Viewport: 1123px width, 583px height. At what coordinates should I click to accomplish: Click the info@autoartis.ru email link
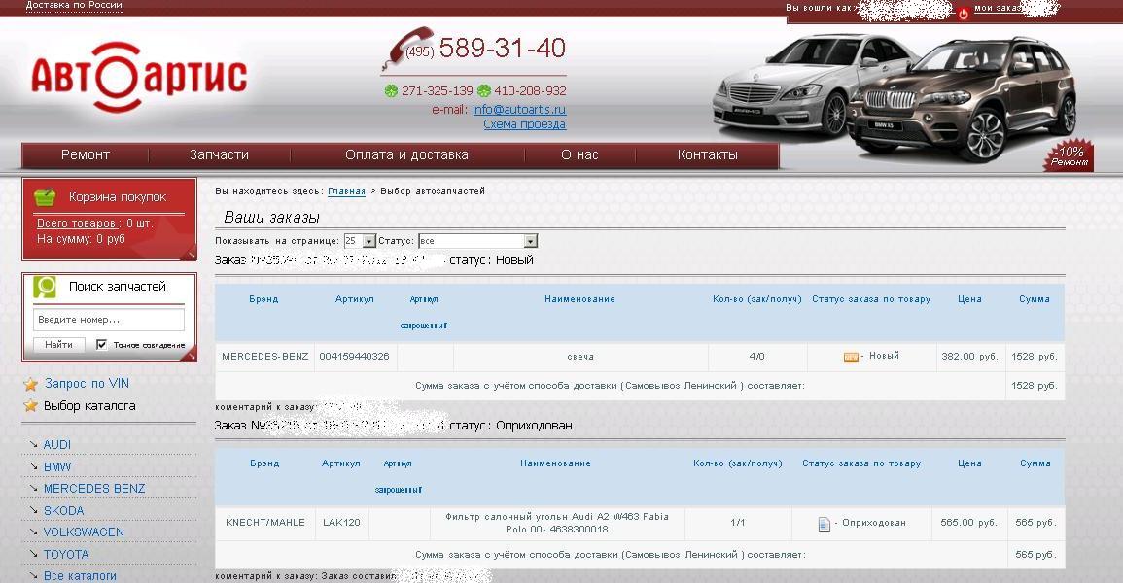[x=519, y=110]
